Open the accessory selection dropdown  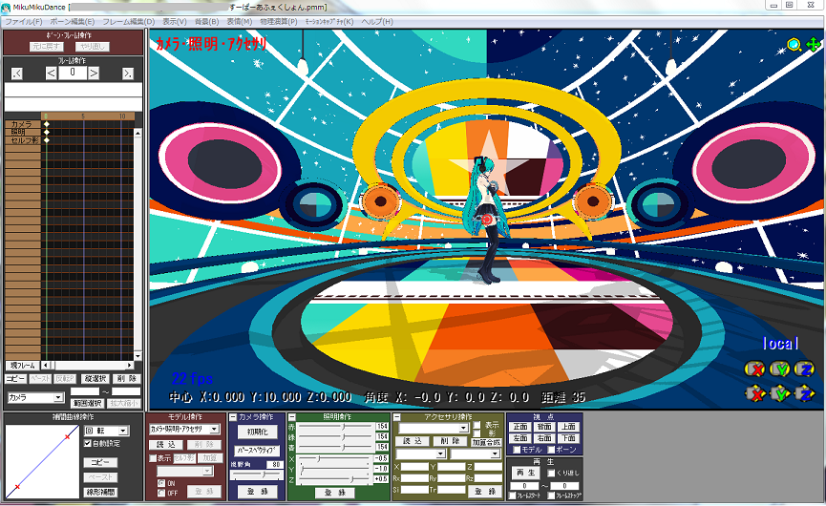click(x=434, y=428)
